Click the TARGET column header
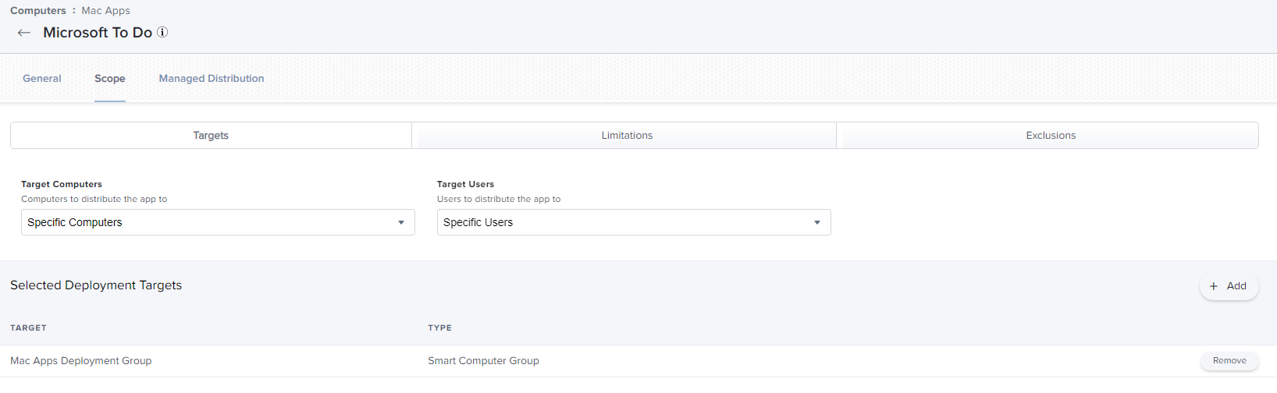 (x=28, y=327)
